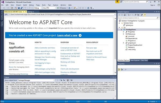This screenshot has height=103, width=161.
Task: Open the Build menu
Action: tap(25, 5)
